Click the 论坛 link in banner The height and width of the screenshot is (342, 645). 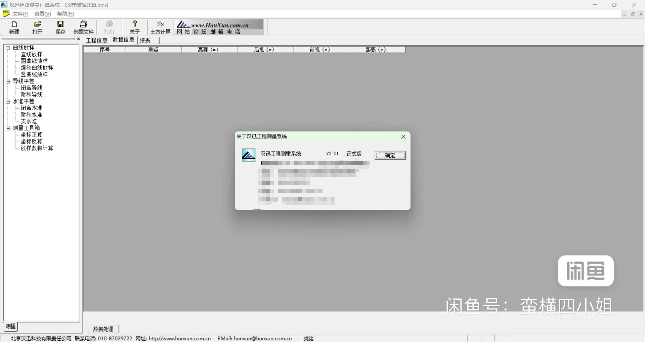200,32
